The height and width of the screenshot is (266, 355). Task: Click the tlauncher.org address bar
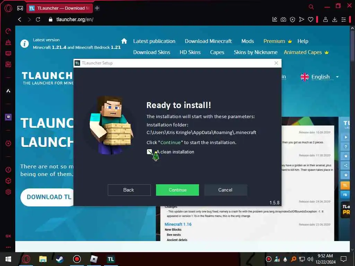click(75, 19)
